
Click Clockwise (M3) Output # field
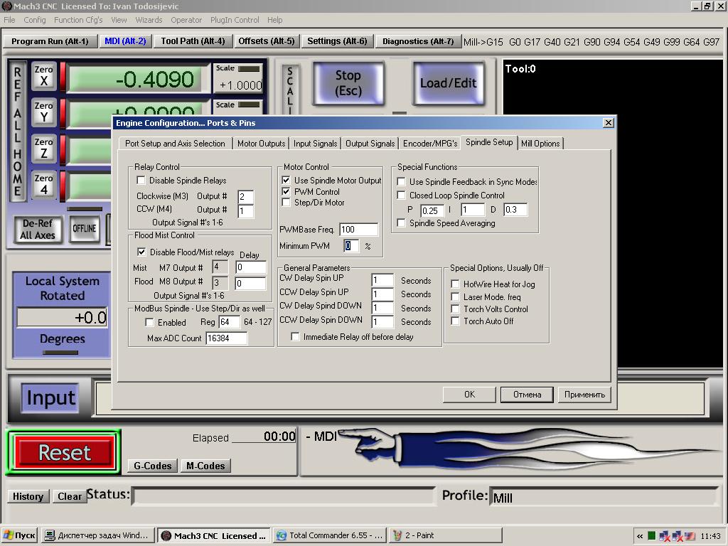(x=245, y=196)
